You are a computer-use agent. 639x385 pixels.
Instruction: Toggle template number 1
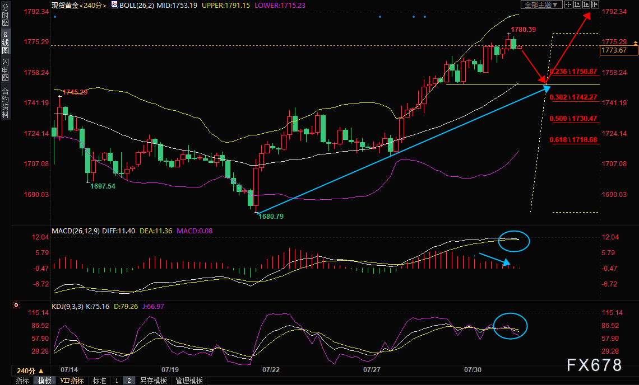(117, 381)
